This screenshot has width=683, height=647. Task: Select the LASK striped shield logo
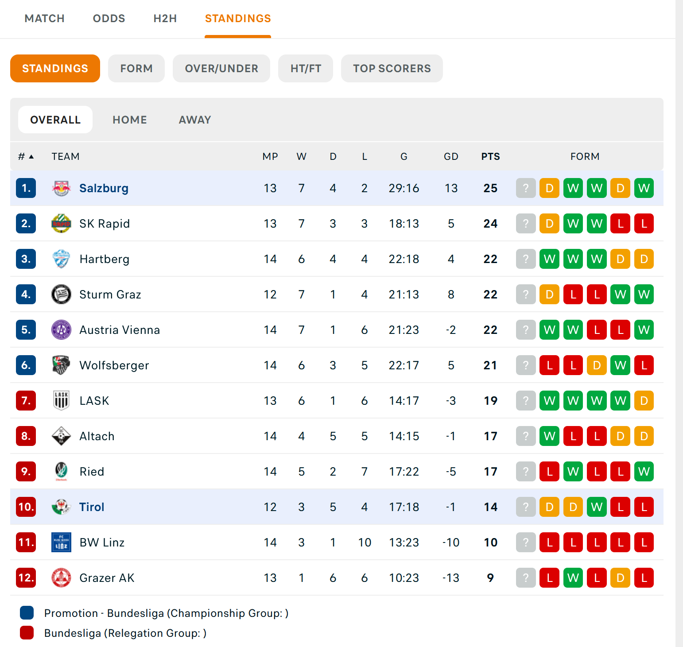tap(61, 401)
